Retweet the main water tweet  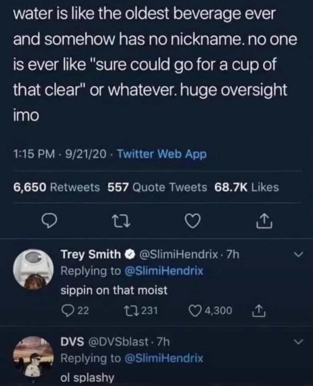click(121, 221)
